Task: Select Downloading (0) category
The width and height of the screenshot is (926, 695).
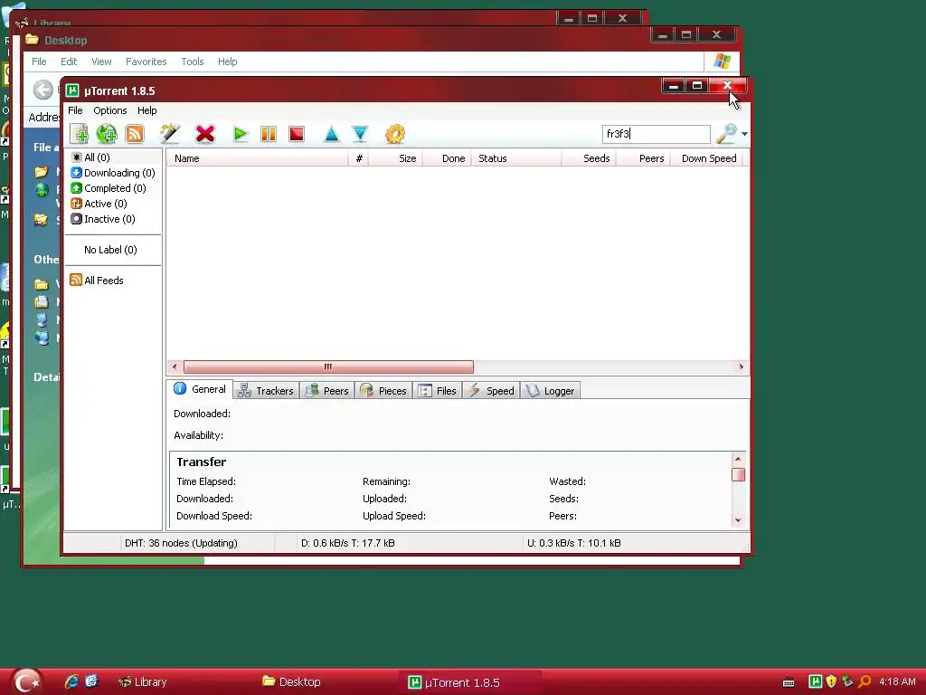Action: tap(113, 173)
